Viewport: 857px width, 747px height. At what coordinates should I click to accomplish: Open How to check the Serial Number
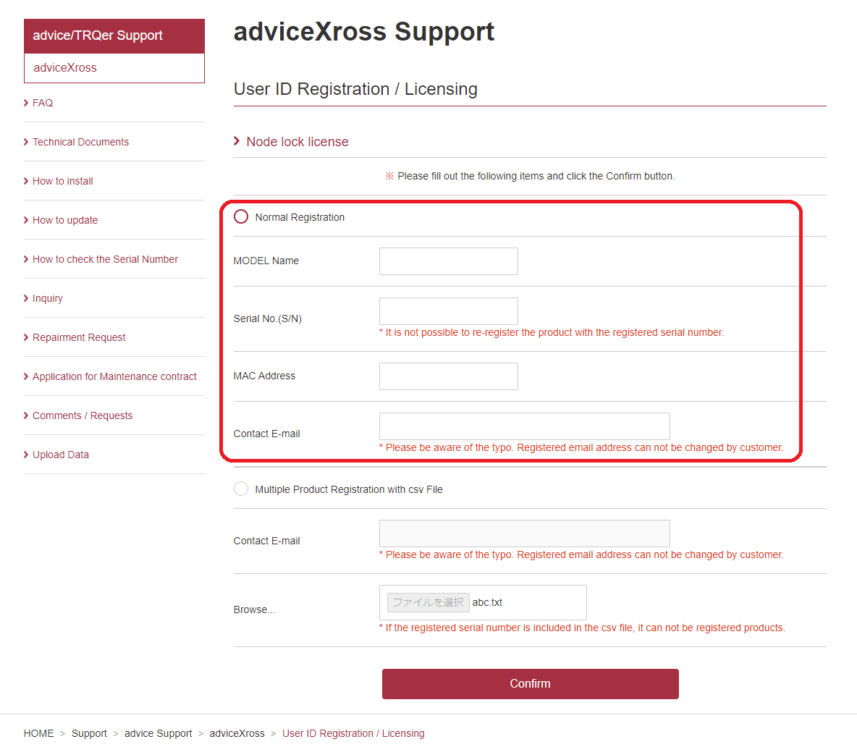[x=105, y=259]
